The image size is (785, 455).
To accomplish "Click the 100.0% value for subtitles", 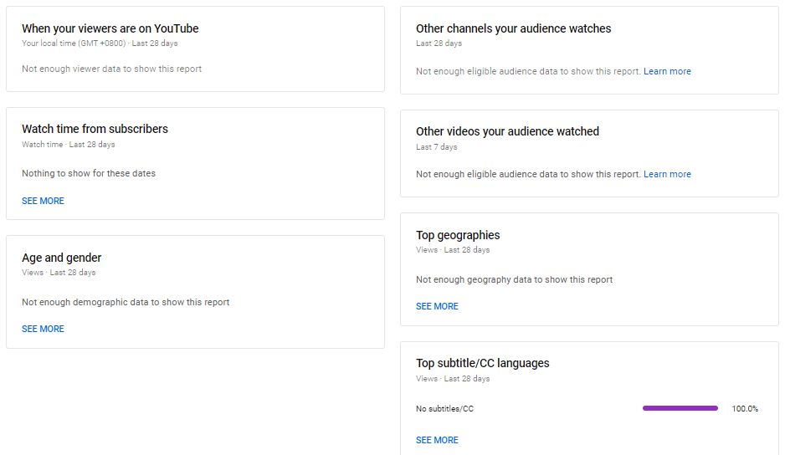I will [745, 409].
